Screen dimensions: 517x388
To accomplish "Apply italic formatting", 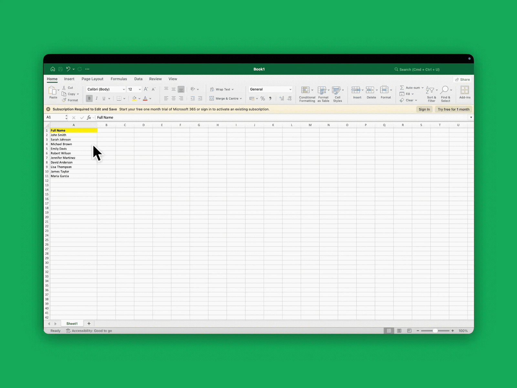I will [97, 98].
